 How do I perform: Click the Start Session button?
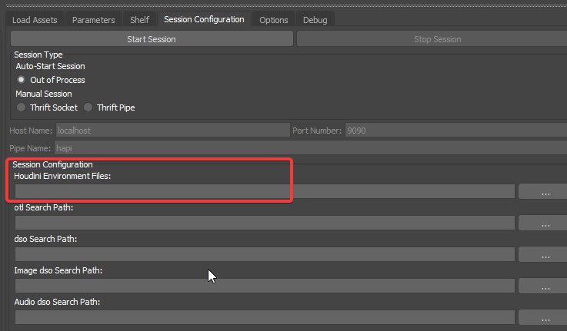coord(152,39)
